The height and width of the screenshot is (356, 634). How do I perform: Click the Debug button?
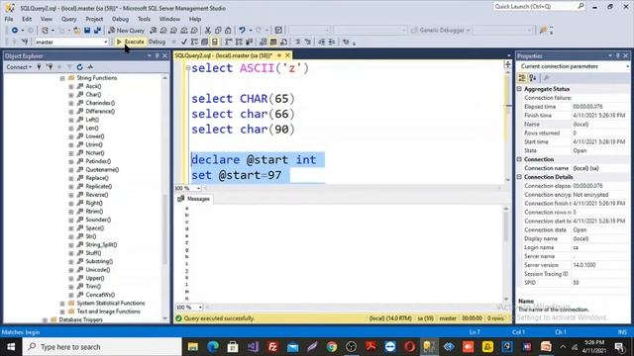[x=157, y=42]
